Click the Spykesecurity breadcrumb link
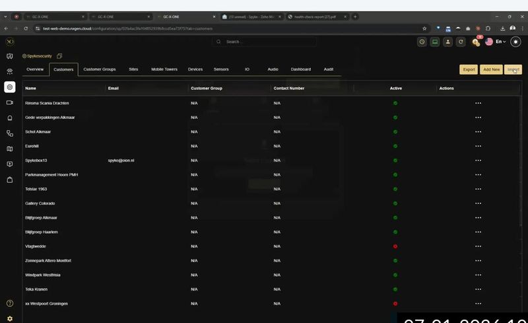 [x=40, y=56]
